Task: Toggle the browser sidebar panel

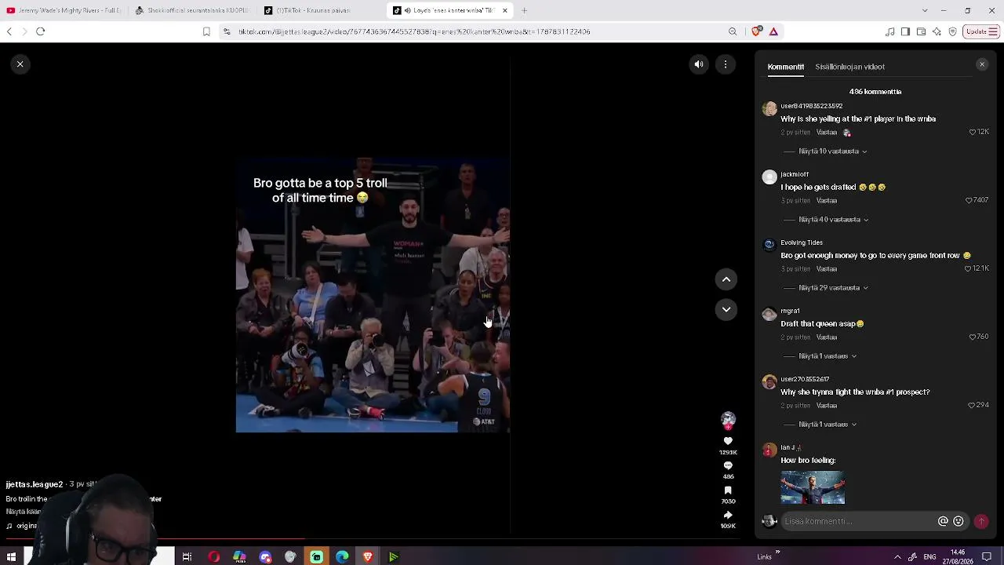Action: [905, 31]
